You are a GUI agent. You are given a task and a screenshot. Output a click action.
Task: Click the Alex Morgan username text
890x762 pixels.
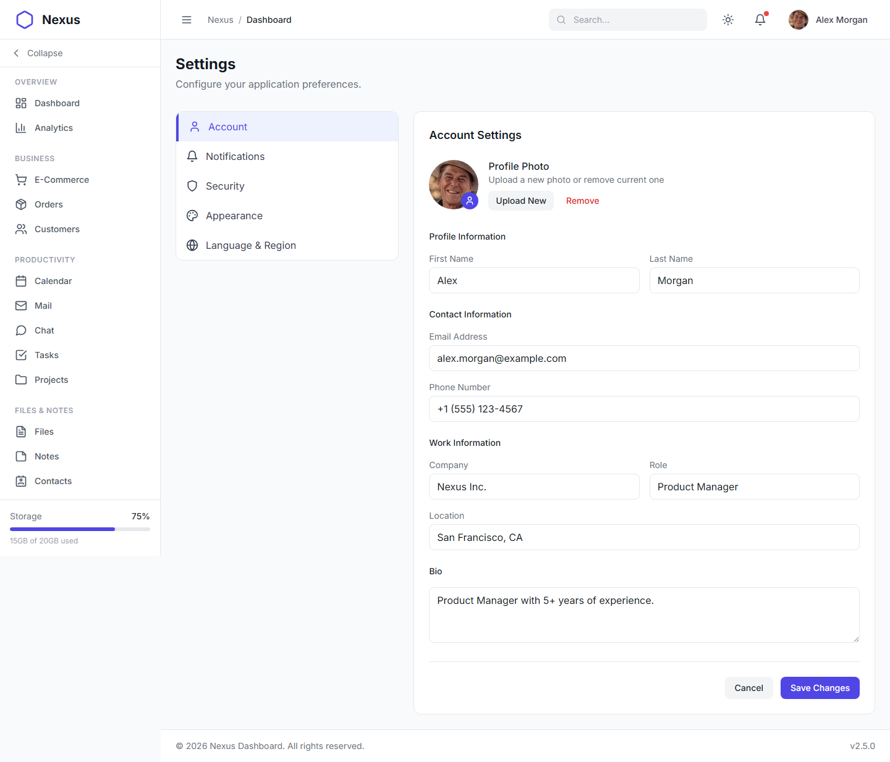tap(842, 20)
